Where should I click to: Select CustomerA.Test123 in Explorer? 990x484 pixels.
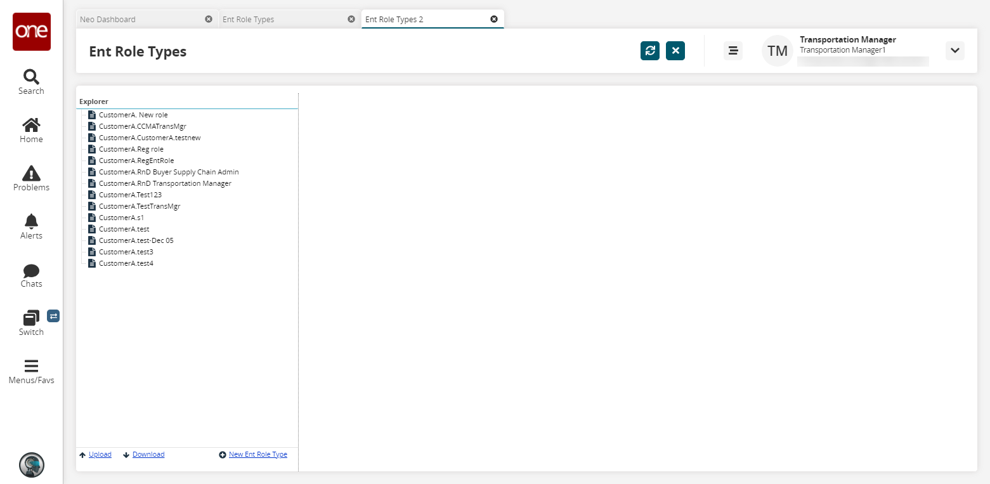pos(130,195)
